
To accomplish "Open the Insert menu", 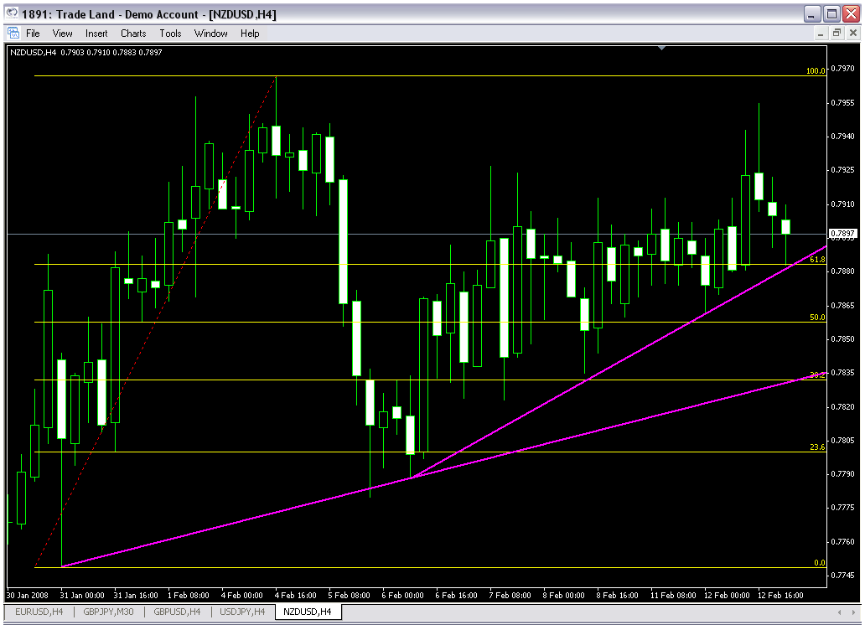I will click(96, 34).
